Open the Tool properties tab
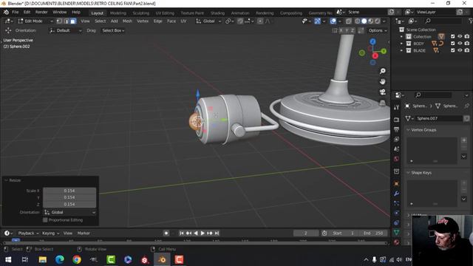473x266 pixels. (x=396, y=107)
